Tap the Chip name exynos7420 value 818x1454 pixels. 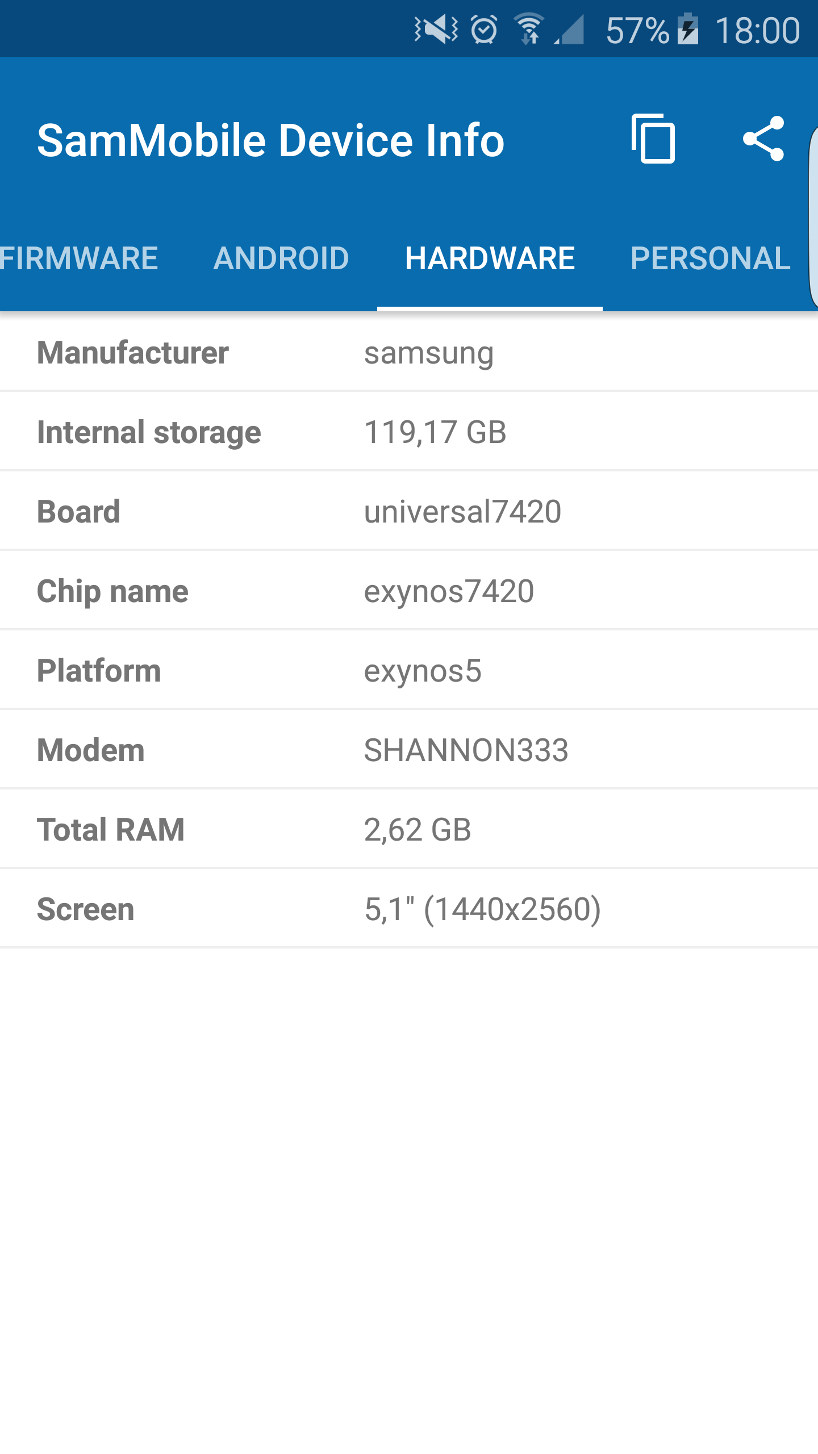(x=449, y=591)
